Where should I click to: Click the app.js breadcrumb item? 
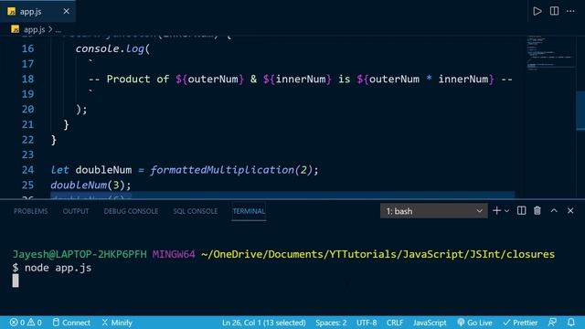coord(34,29)
